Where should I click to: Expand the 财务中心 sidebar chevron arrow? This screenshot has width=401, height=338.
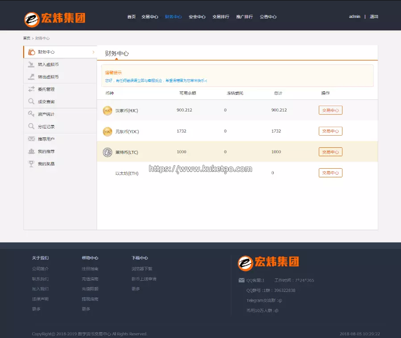[93, 52]
